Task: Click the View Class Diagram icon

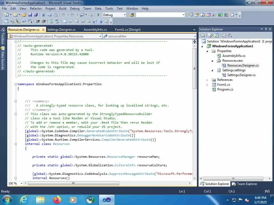Action: pyautogui.click(x=230, y=36)
